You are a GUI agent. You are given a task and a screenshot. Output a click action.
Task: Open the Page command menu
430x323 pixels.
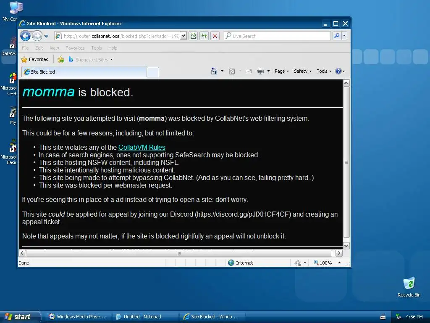click(x=282, y=71)
